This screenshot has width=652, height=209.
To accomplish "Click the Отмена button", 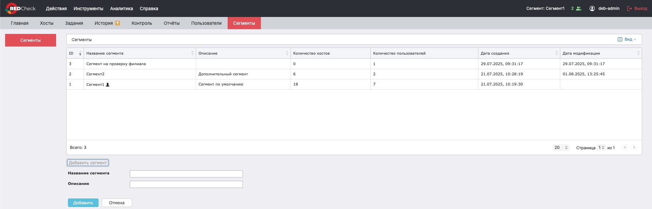I will point(117,203).
